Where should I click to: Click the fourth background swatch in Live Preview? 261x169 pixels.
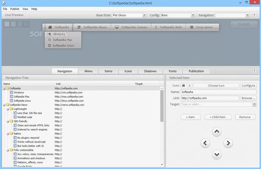point(26,24)
